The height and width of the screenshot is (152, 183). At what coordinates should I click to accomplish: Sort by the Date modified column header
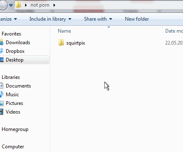[174, 31]
